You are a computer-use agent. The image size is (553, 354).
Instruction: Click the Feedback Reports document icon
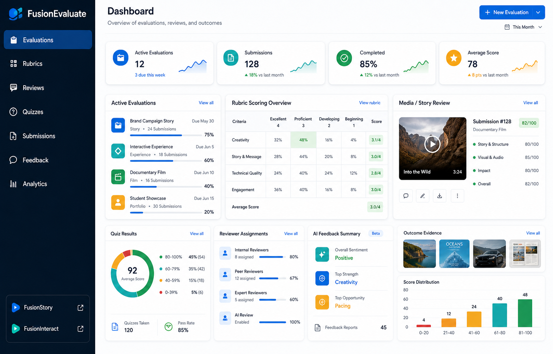pyautogui.click(x=317, y=328)
